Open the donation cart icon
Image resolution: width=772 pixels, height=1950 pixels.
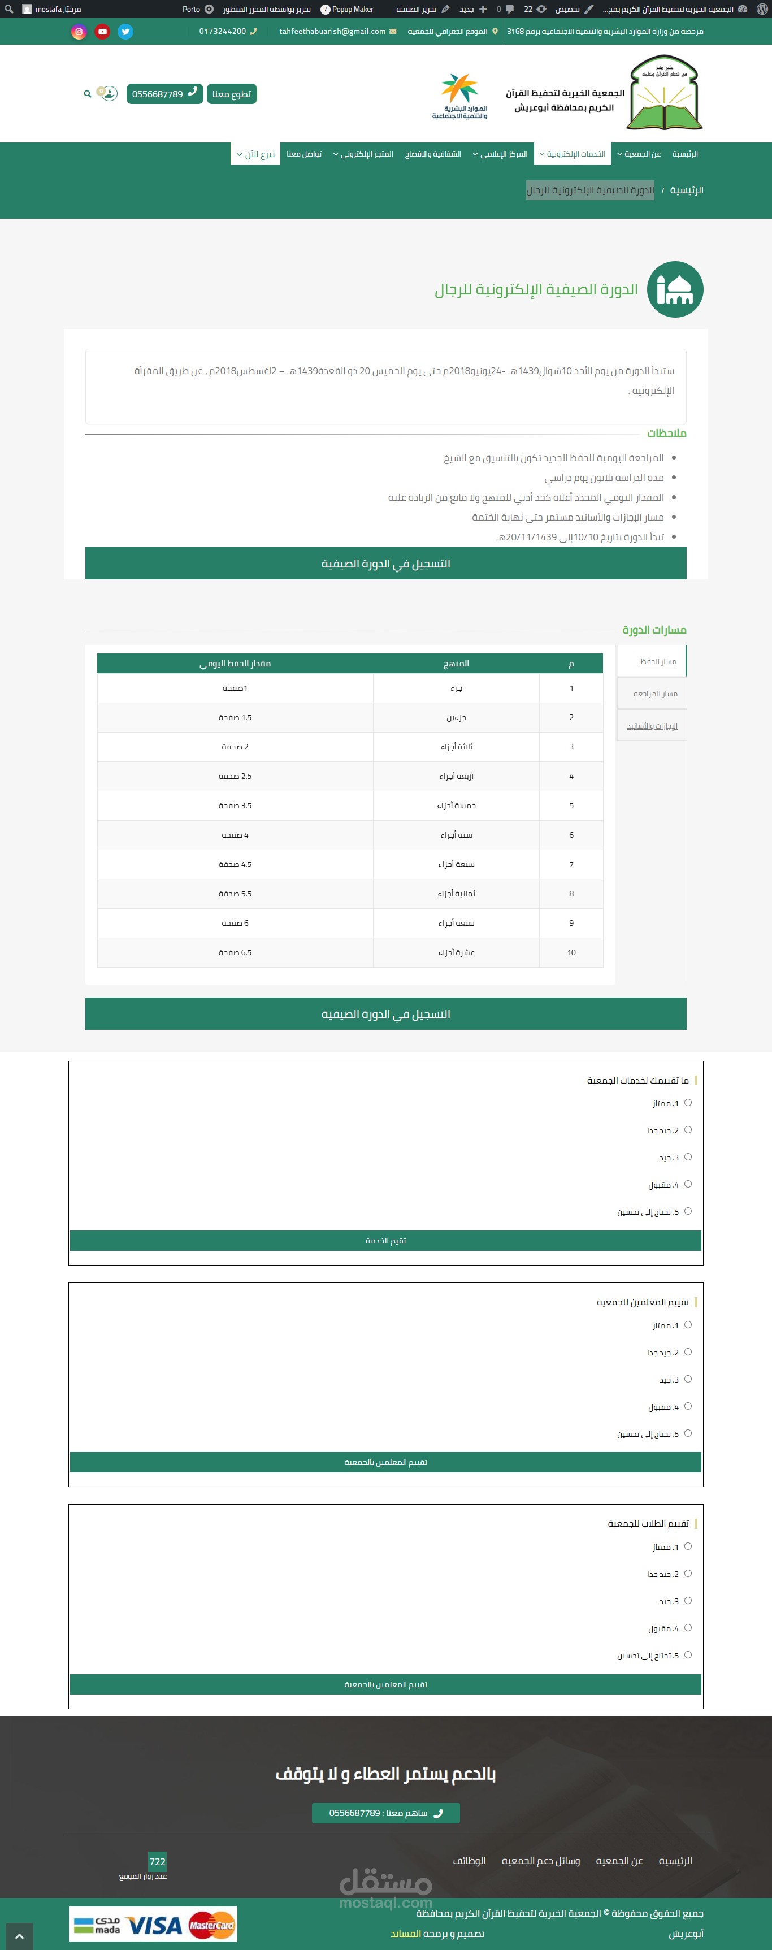109,94
